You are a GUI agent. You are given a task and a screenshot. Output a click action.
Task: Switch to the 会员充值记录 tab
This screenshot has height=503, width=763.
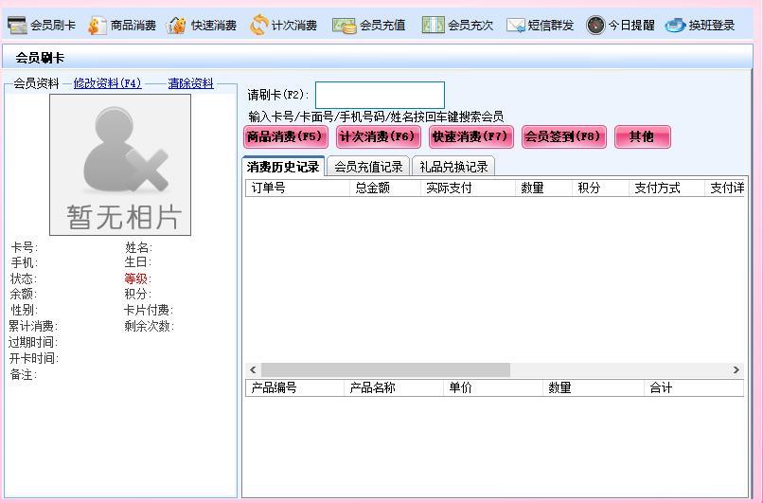(x=368, y=167)
